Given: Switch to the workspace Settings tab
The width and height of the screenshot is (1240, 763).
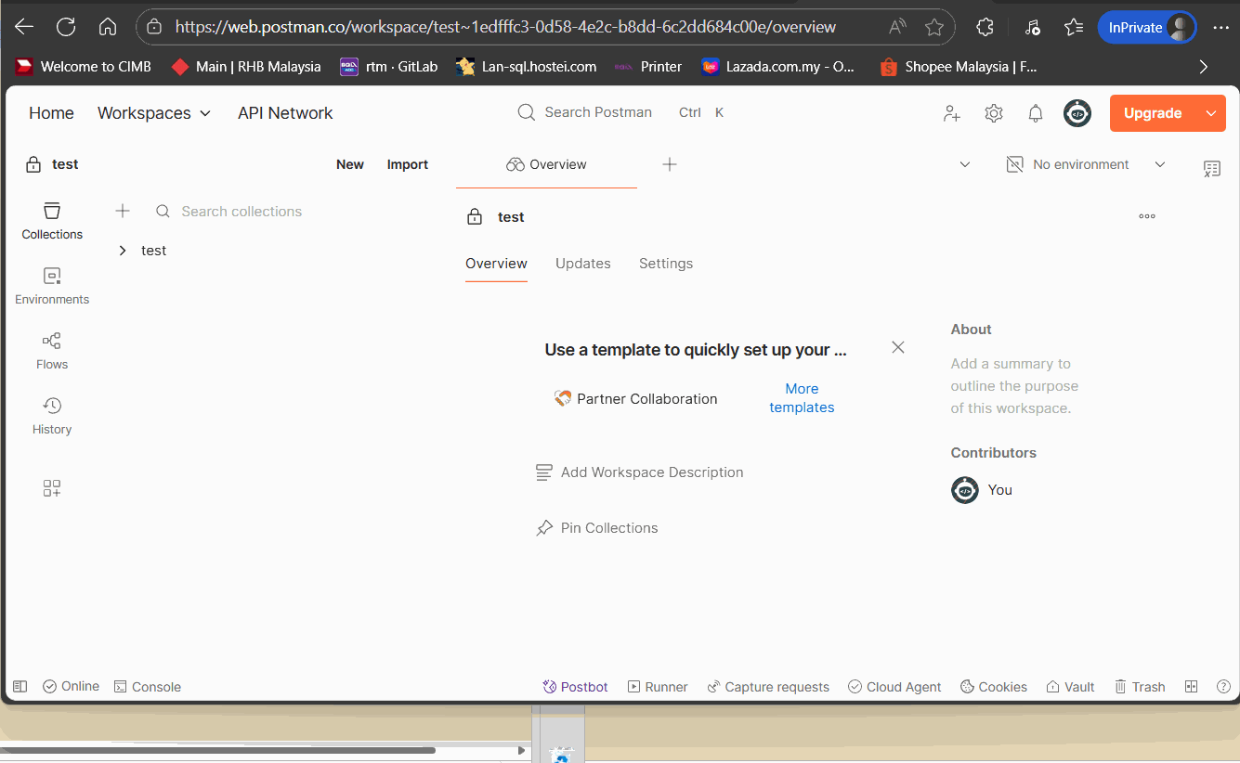Looking at the screenshot, I should pos(665,264).
